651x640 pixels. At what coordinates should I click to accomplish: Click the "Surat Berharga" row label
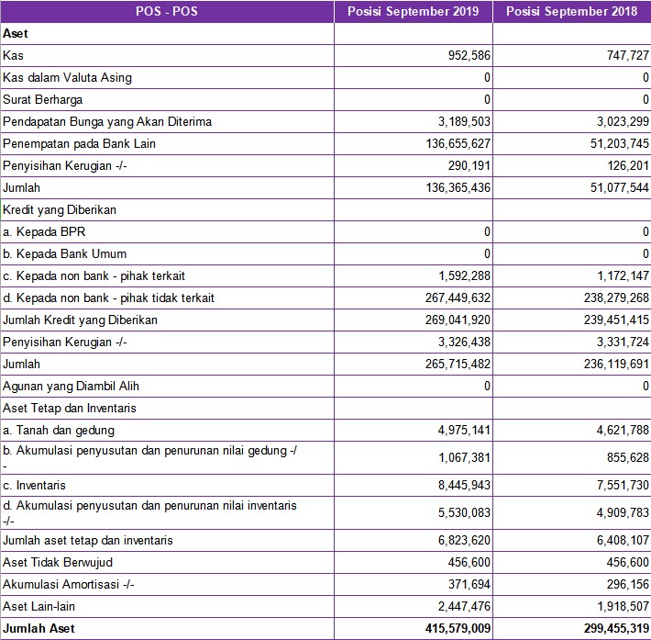click(42, 99)
